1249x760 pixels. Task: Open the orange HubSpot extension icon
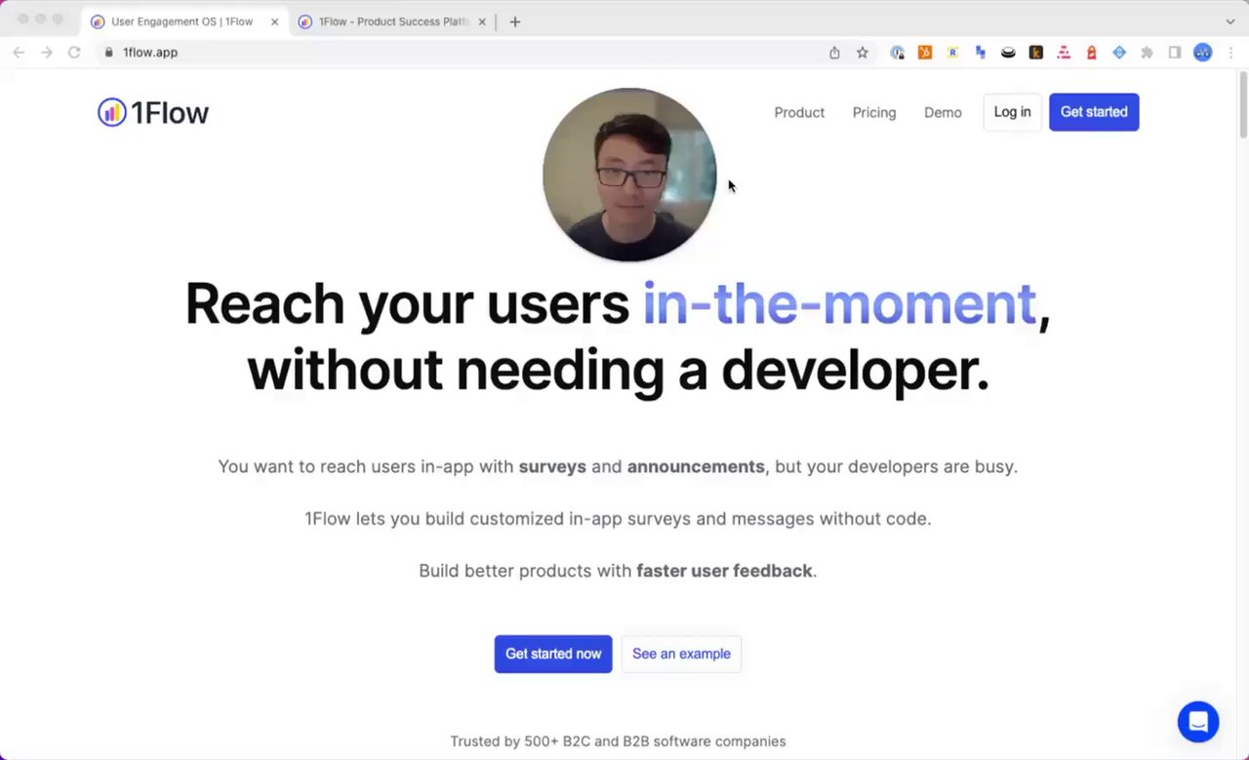click(925, 53)
